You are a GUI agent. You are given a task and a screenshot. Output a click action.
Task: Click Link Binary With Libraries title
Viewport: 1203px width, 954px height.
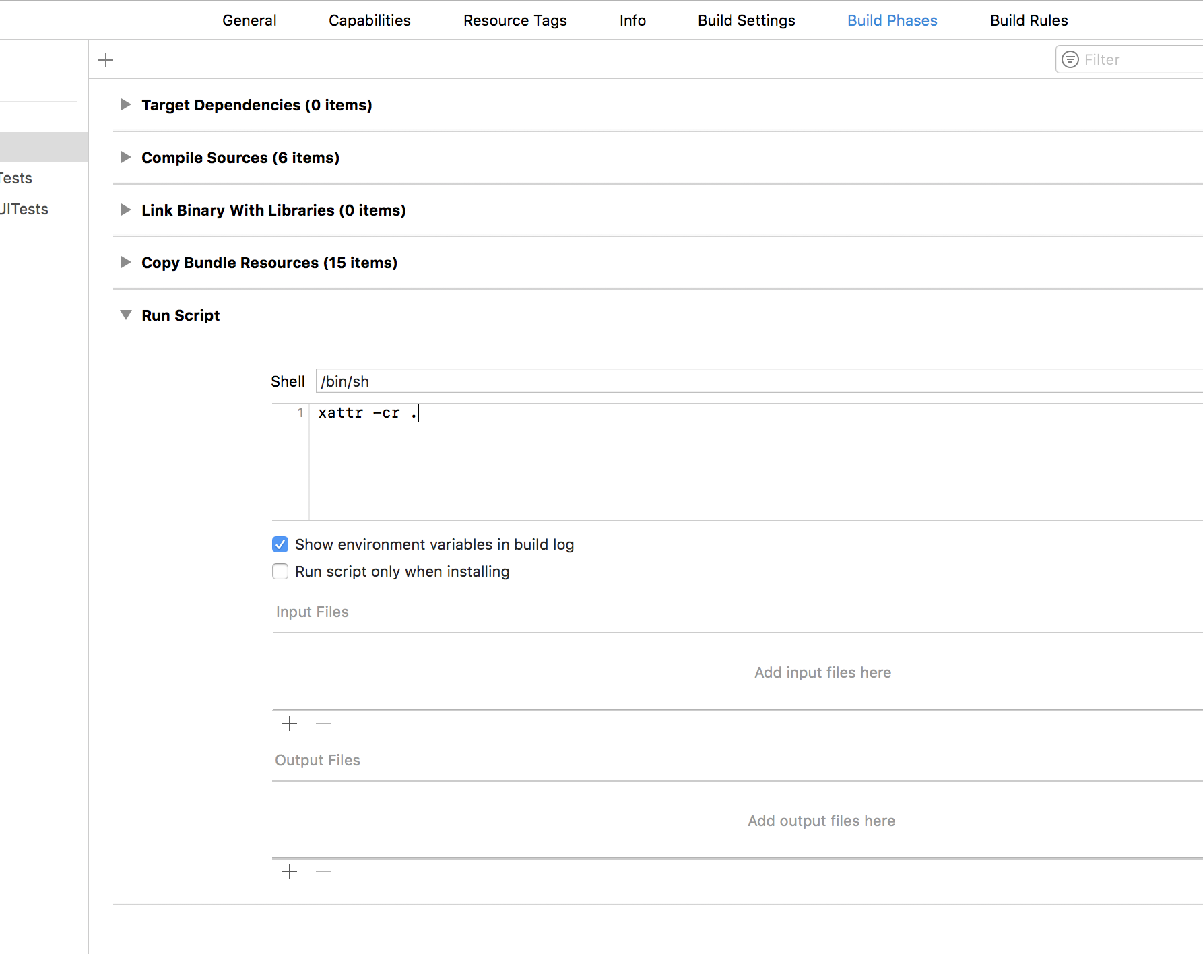coord(273,210)
